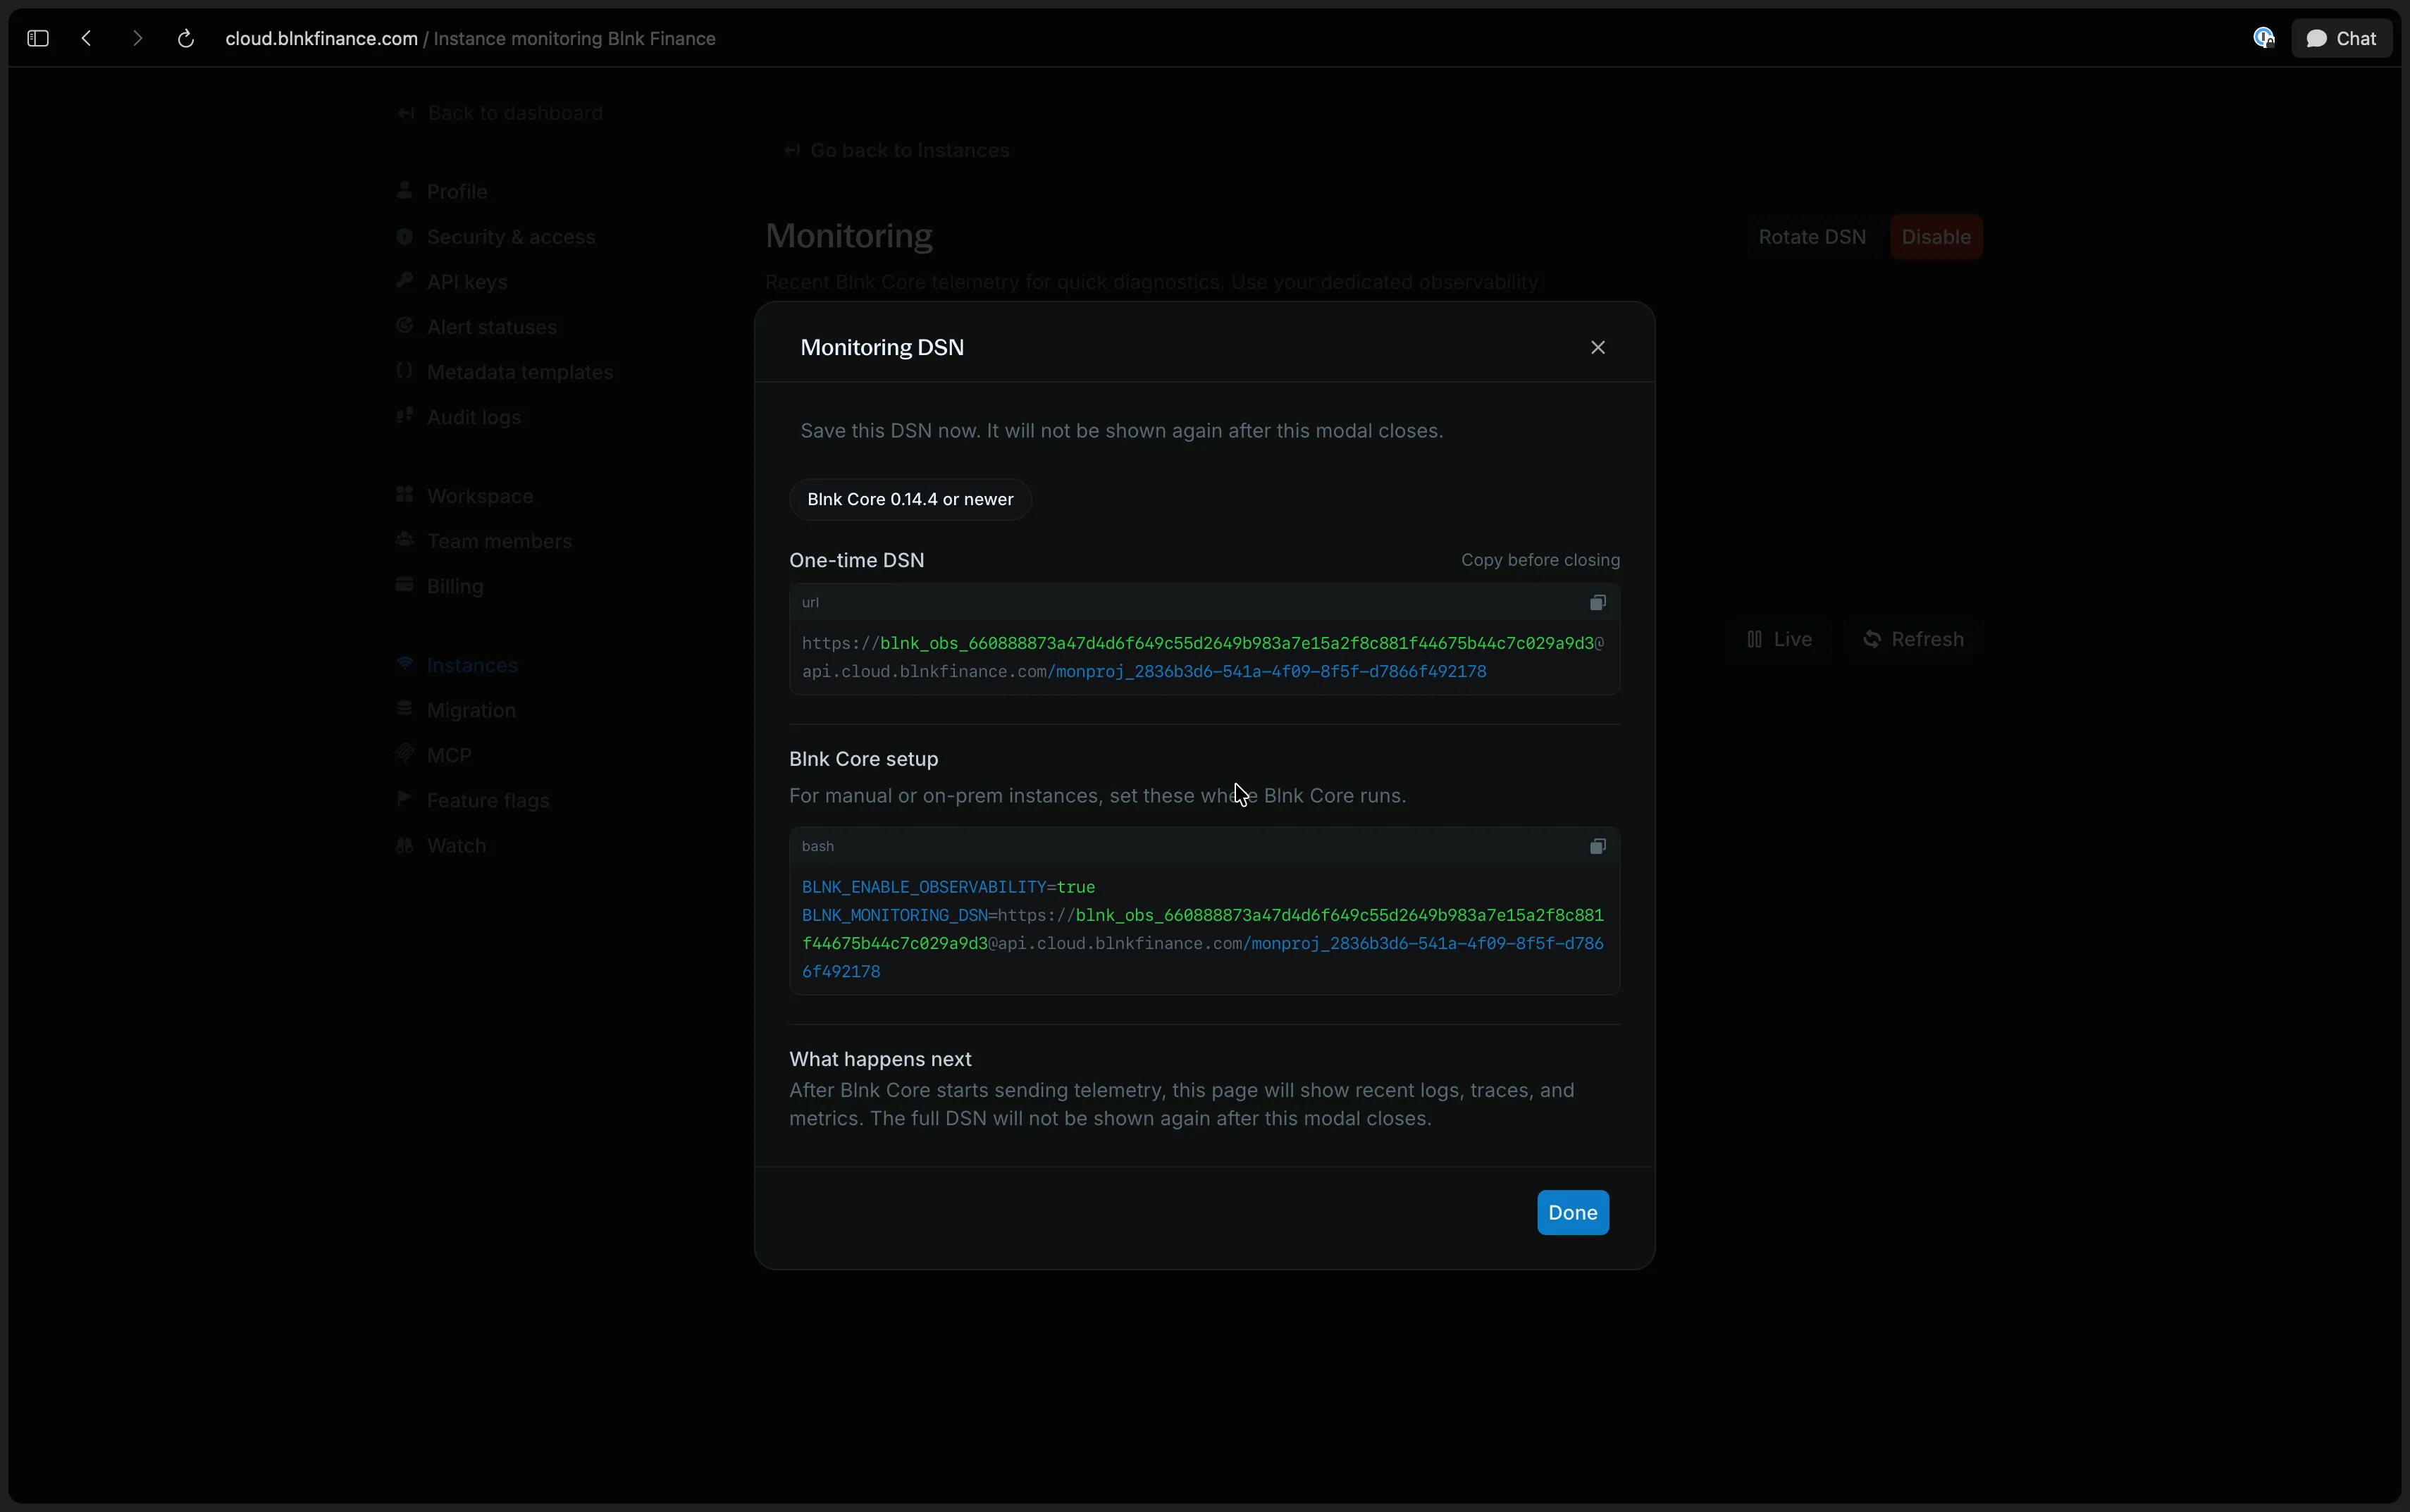Click the Blnk Core 0.14.4 or newer badge

coord(910,499)
